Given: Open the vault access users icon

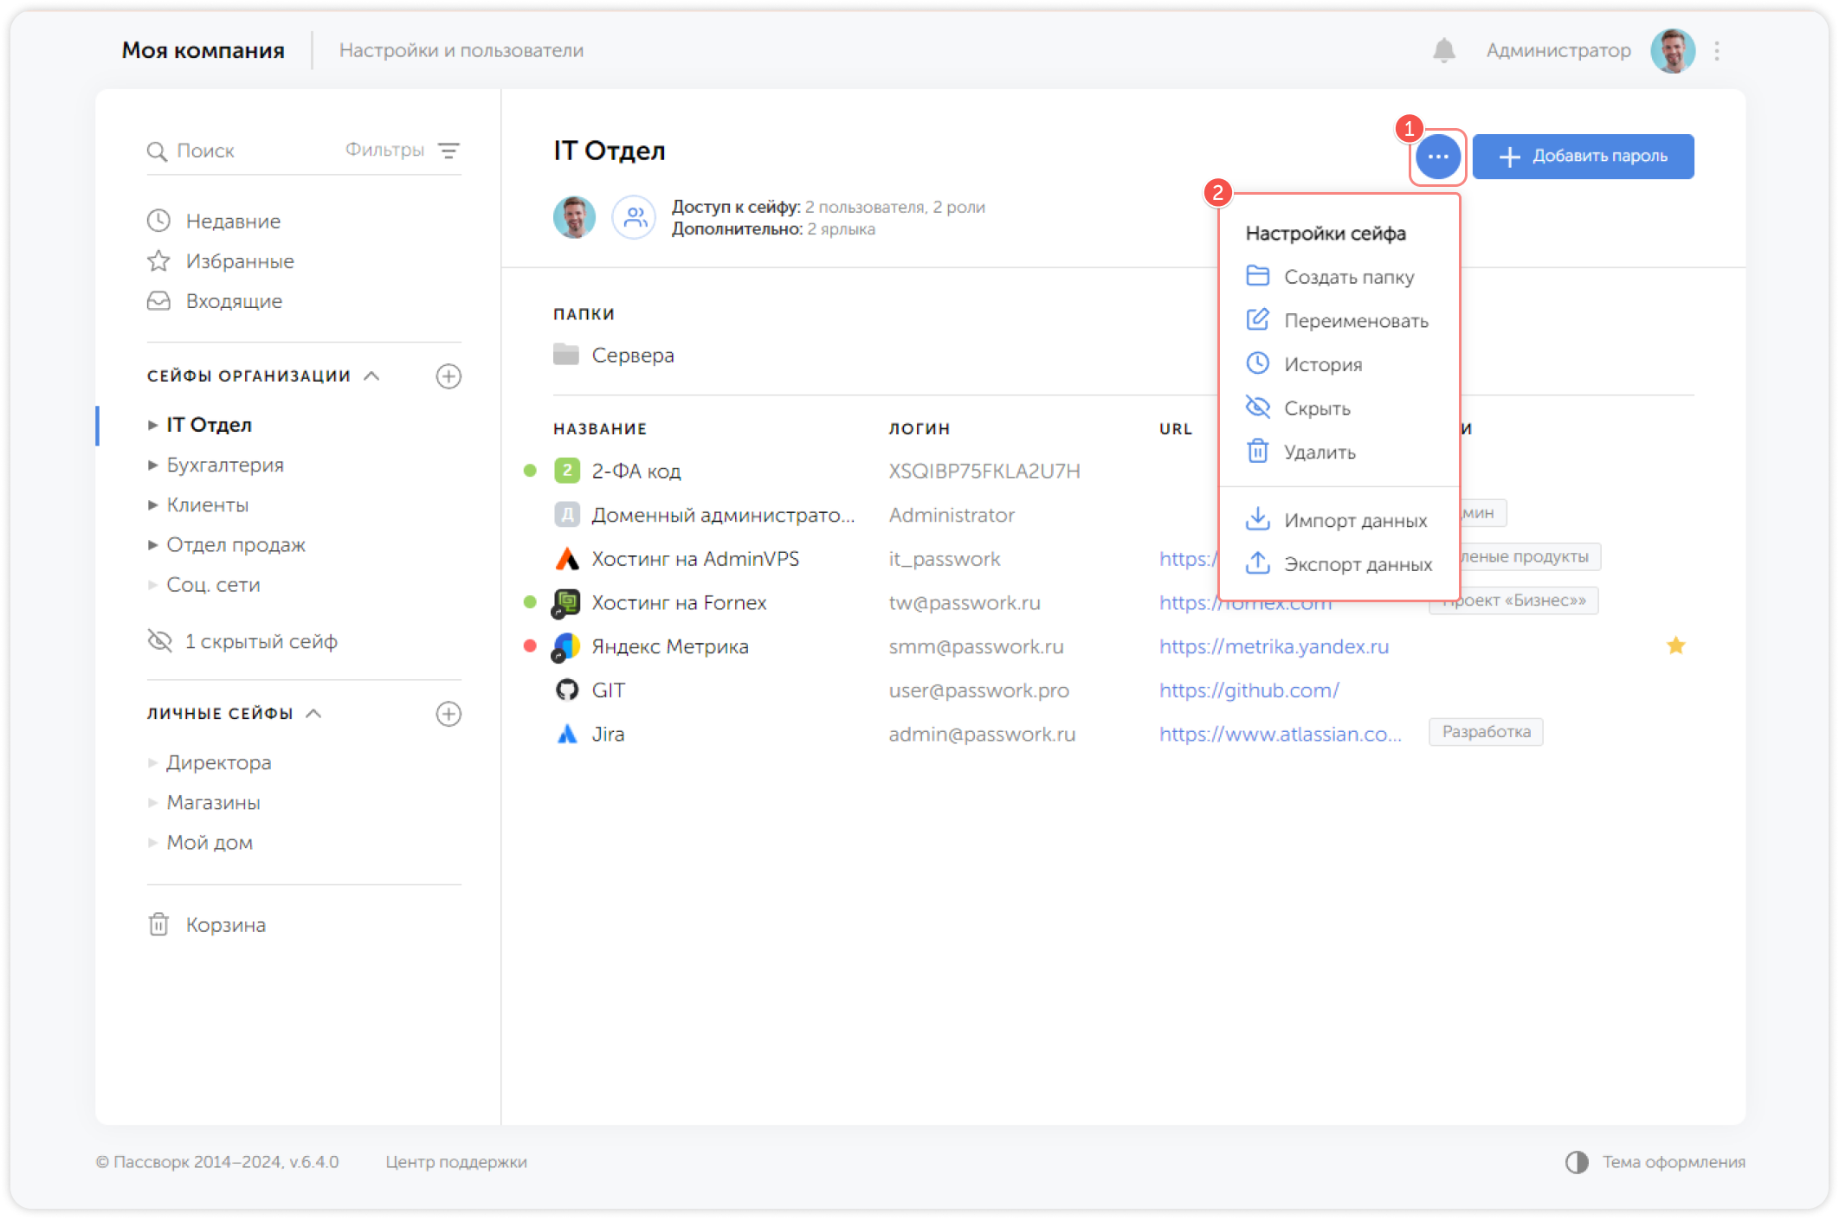Looking at the screenshot, I should (x=635, y=217).
